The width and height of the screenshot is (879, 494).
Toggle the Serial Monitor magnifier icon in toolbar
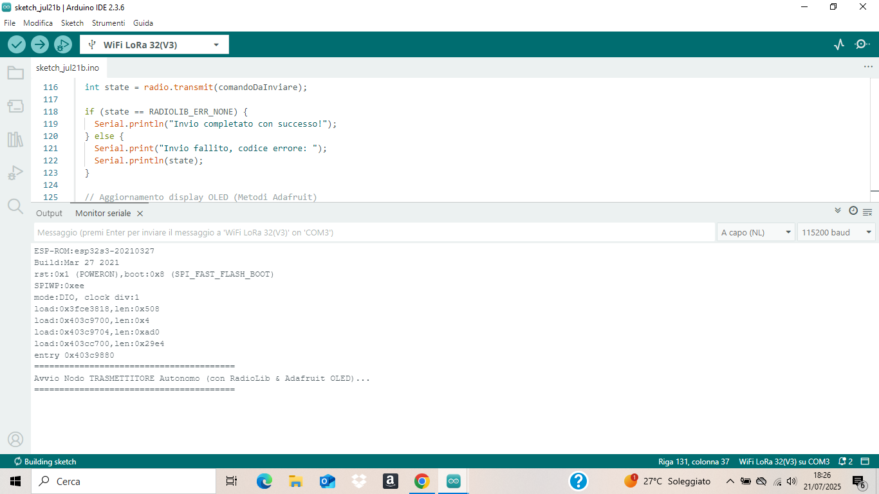click(862, 44)
